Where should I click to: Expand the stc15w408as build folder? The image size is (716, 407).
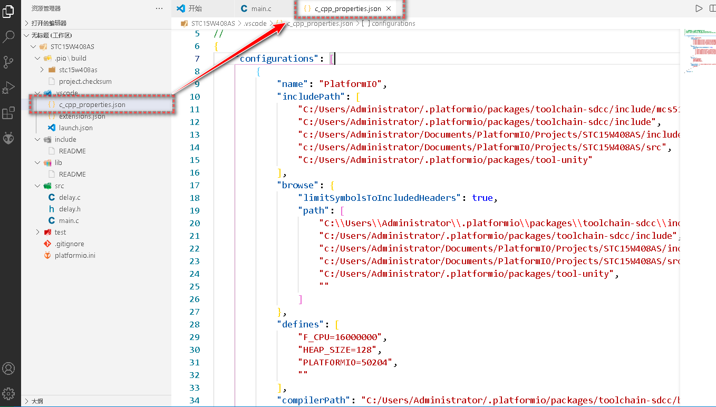pos(96,70)
